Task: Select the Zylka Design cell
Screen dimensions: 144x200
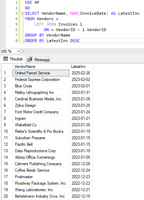Action: click(x=41, y=105)
